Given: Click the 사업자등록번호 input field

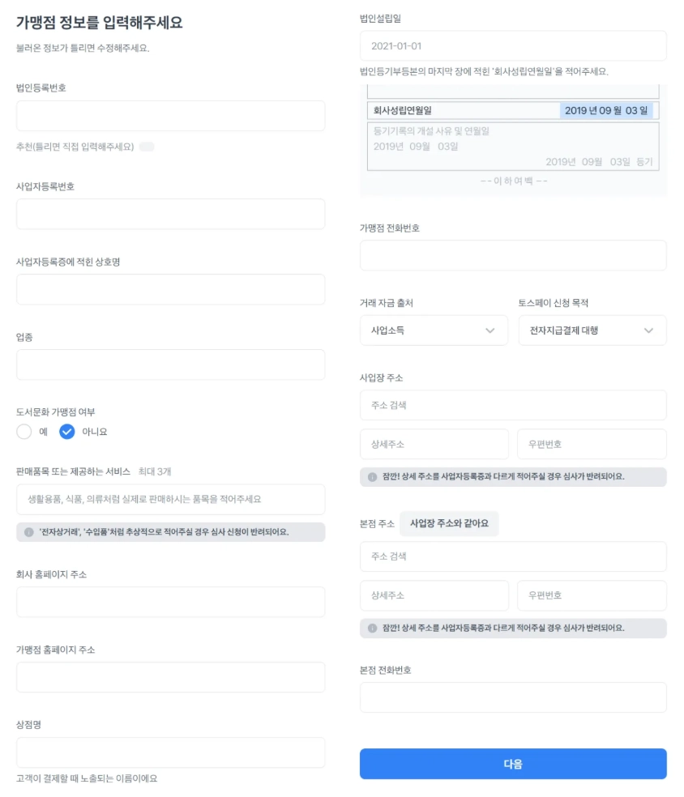Looking at the screenshot, I should [x=171, y=214].
